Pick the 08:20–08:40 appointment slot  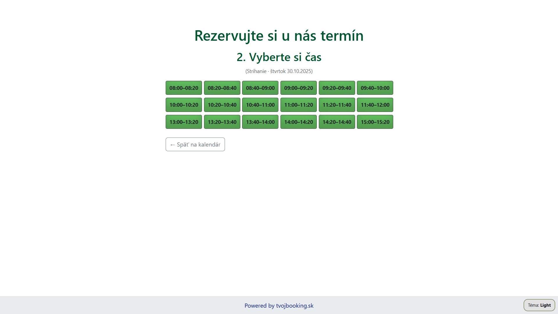(222, 88)
